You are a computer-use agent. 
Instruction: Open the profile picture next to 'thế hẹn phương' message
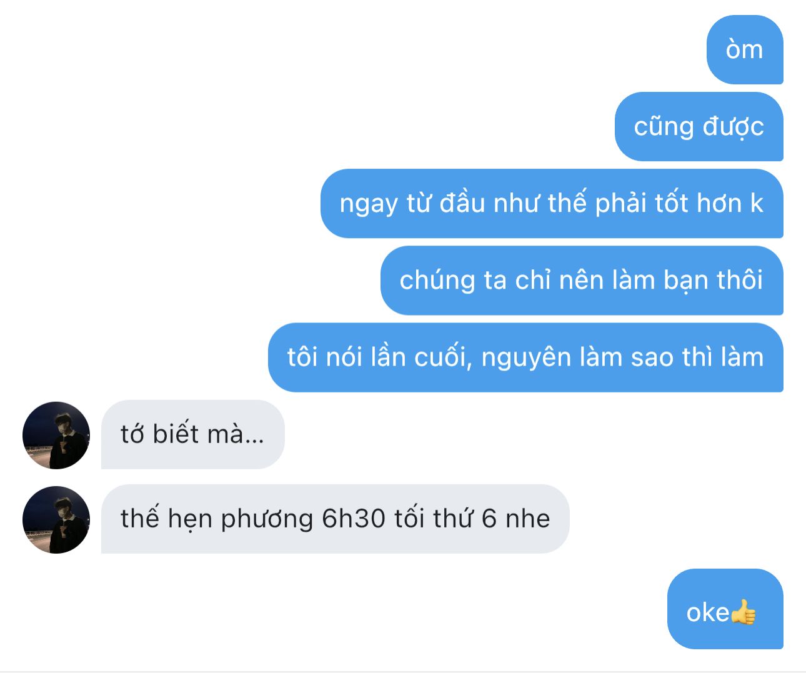coord(56,519)
